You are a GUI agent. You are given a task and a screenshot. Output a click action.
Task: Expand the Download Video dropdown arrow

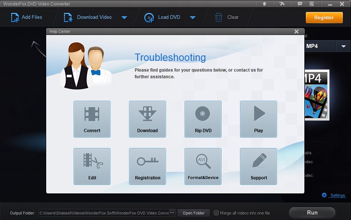click(124, 18)
